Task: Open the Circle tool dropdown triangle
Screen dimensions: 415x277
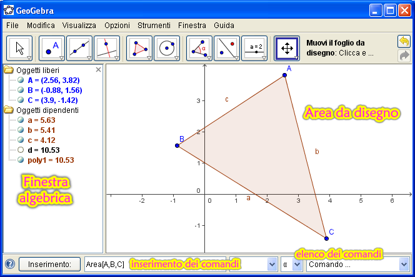Action: (x=176, y=58)
